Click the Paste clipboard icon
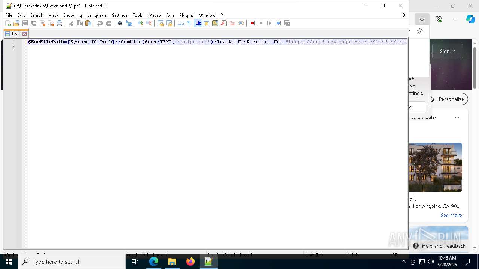Viewport: 479px width, 269px height. [88, 23]
